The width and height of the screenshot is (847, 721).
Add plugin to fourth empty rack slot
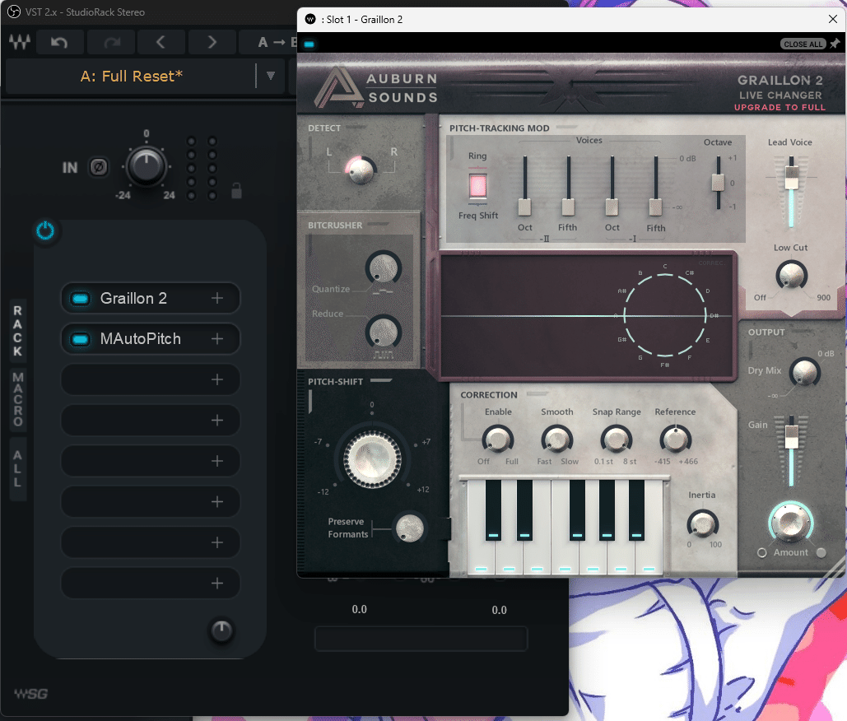[x=217, y=421]
